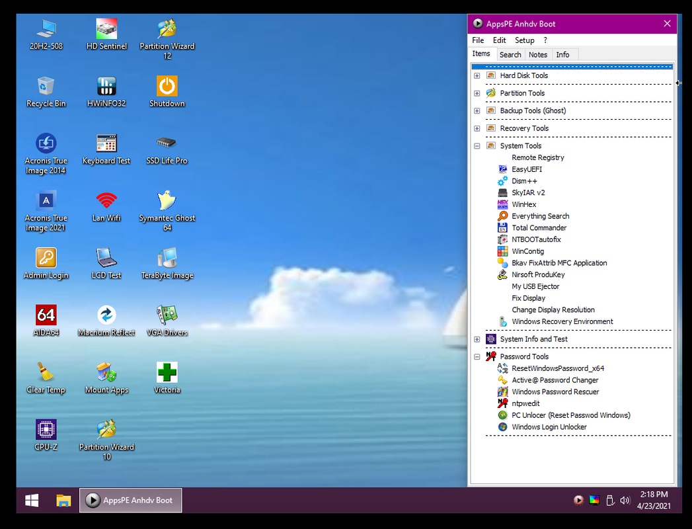Select EasyUEFI in the tree
This screenshot has width=692, height=529.
(527, 169)
